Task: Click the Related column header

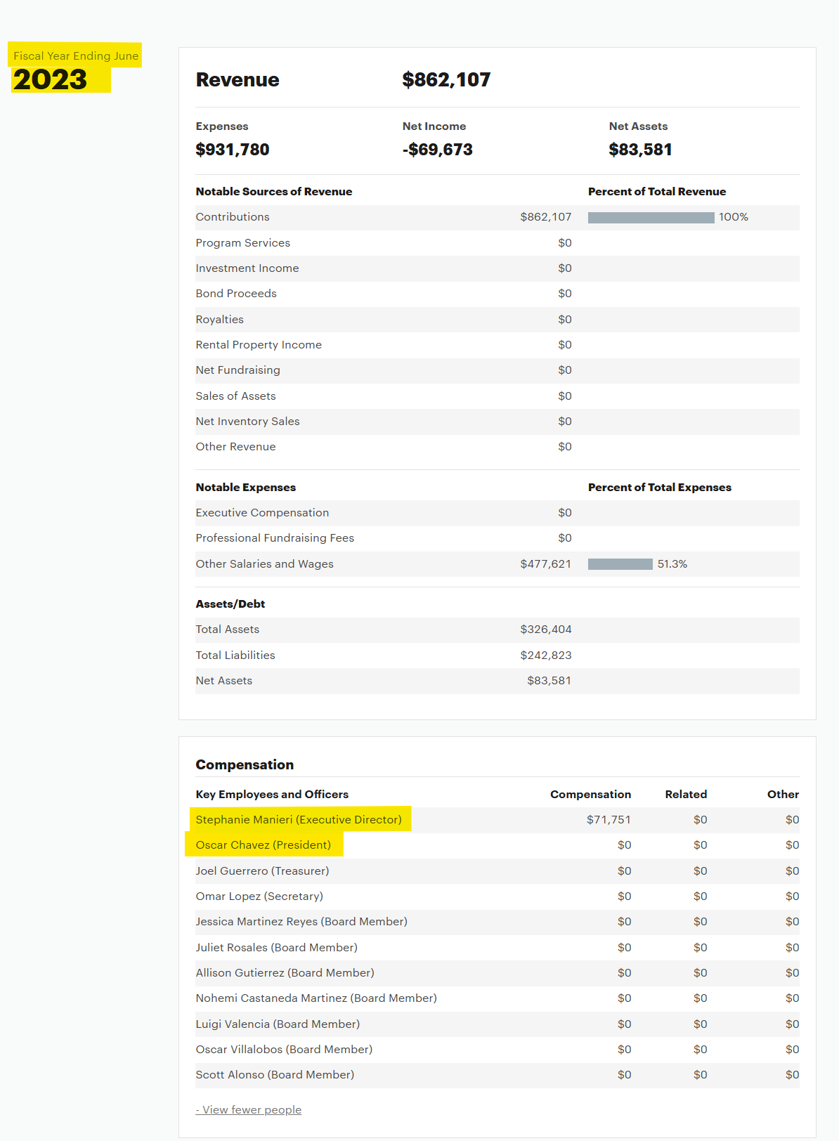Action: pyautogui.click(x=686, y=794)
